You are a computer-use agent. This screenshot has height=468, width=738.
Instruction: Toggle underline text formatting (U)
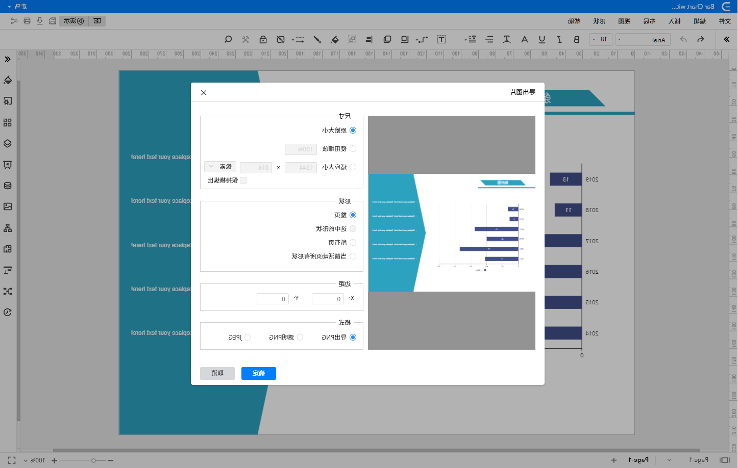pos(542,39)
